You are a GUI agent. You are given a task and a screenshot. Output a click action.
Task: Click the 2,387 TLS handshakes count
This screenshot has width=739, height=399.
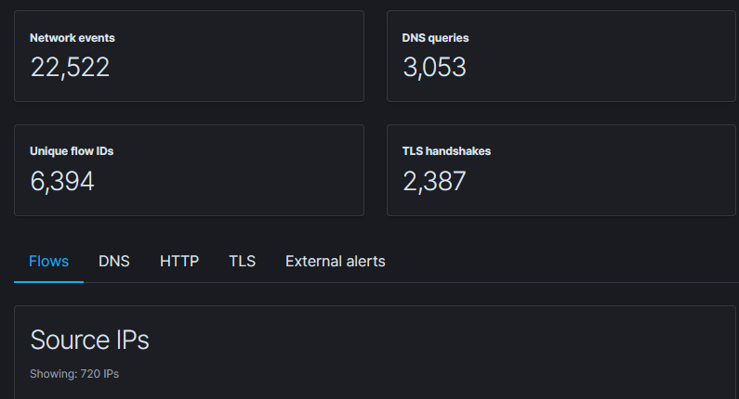(x=434, y=182)
